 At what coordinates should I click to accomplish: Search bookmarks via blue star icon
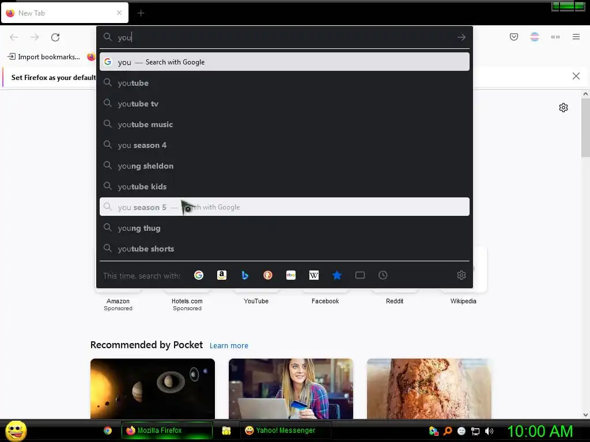pos(337,276)
